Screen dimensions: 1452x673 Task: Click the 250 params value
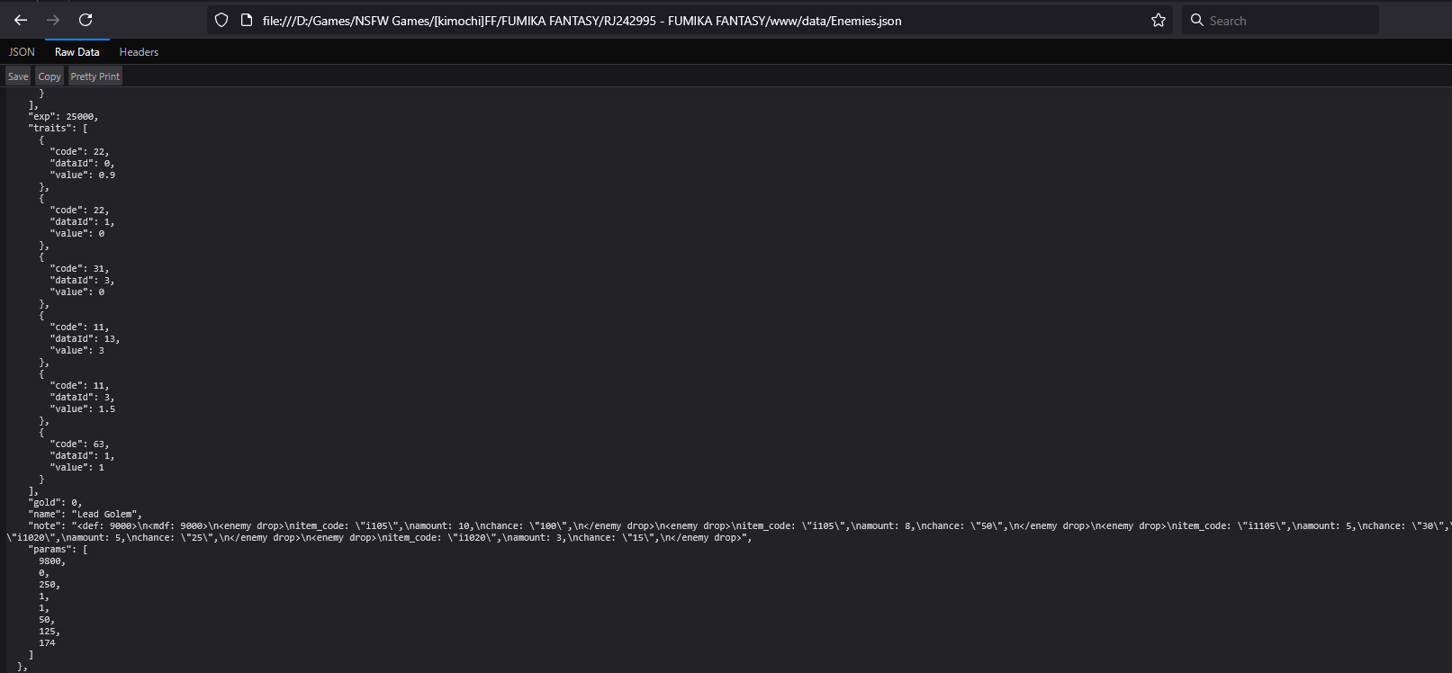[x=50, y=585]
